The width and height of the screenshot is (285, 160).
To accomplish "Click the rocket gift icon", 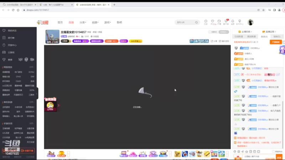I will (x=185, y=154).
